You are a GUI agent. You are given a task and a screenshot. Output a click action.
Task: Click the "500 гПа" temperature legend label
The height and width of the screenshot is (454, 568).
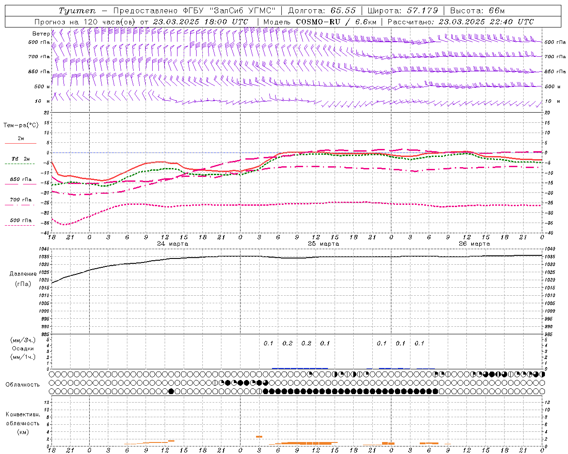[x=21, y=220]
